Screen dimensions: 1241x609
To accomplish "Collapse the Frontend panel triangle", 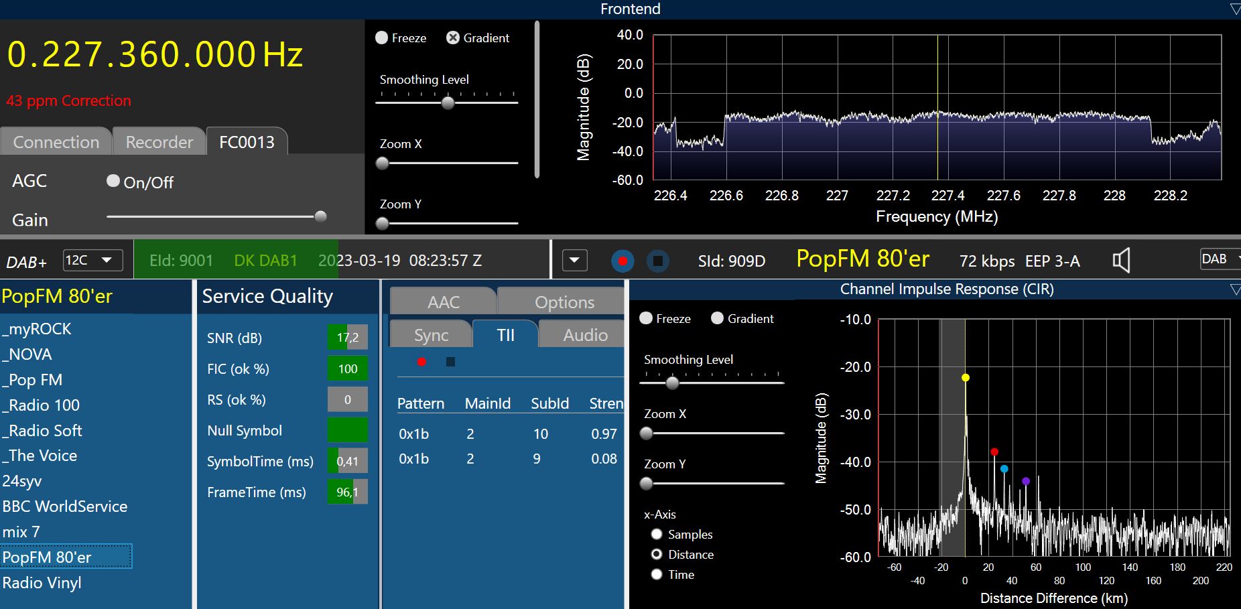I will click(1234, 9).
